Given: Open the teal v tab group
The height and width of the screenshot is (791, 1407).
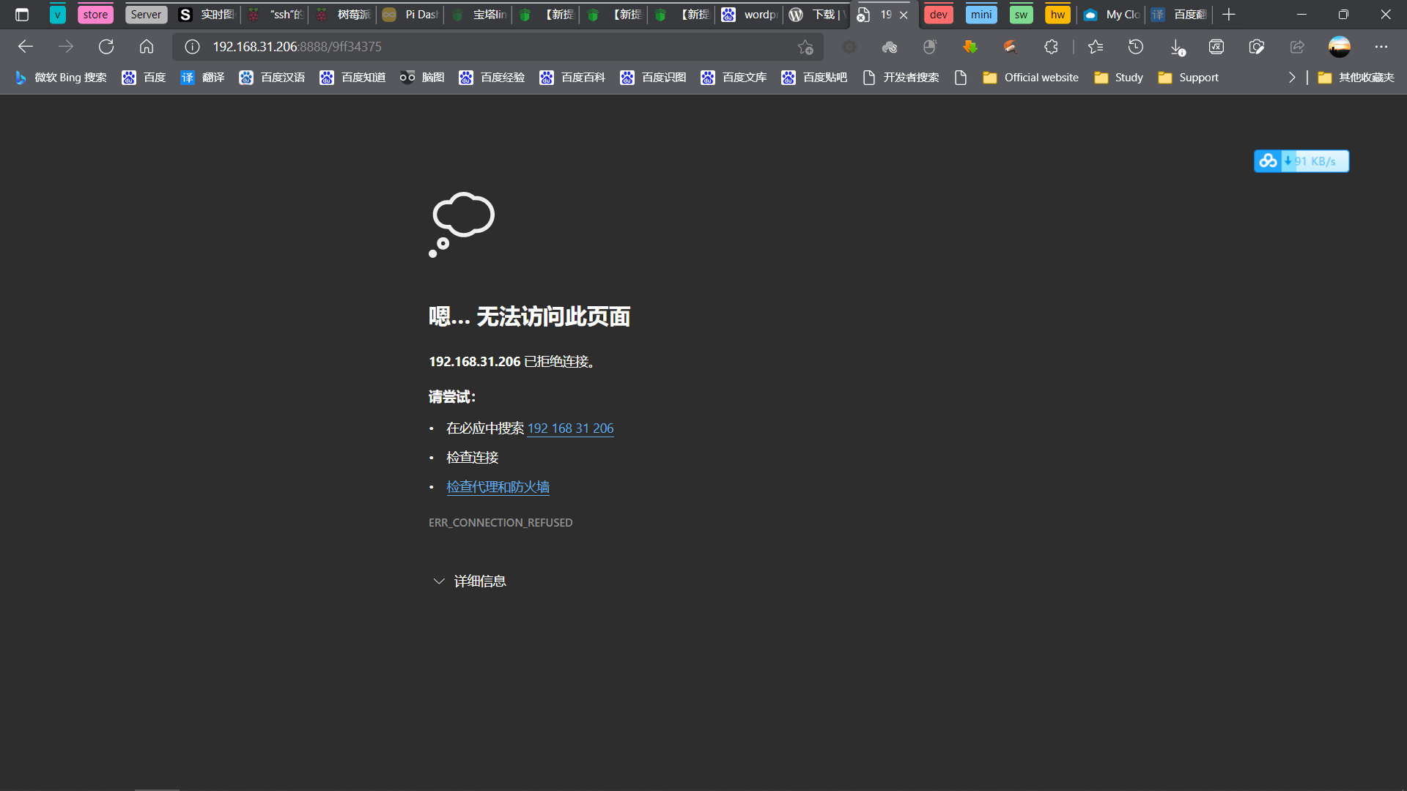Looking at the screenshot, I should [x=57, y=15].
